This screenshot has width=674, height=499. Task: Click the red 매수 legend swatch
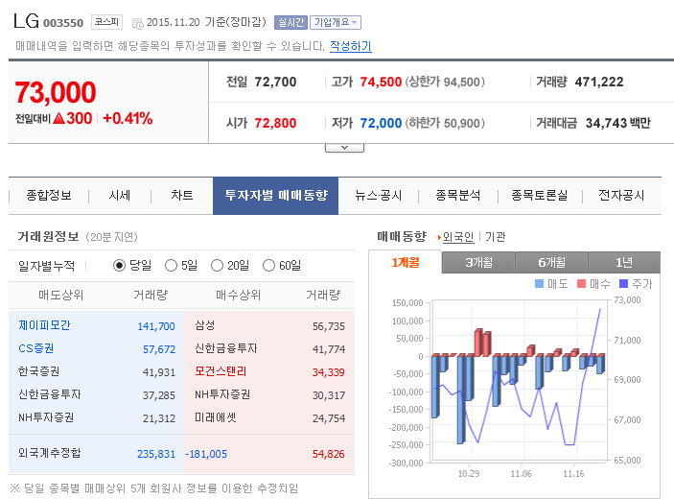tap(581, 283)
